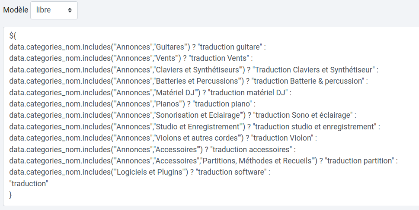The height and width of the screenshot is (210, 419).
Task: Open the Modèle dropdown set to libre
Action: point(54,10)
